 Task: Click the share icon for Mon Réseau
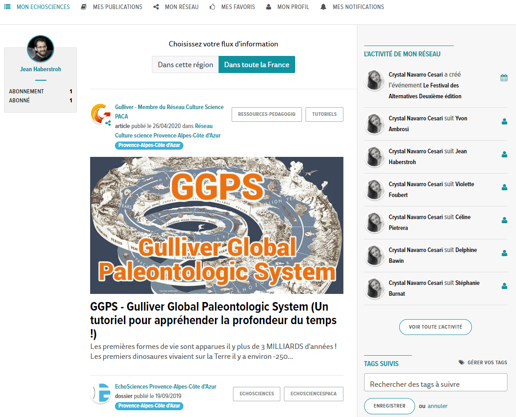coord(156,7)
